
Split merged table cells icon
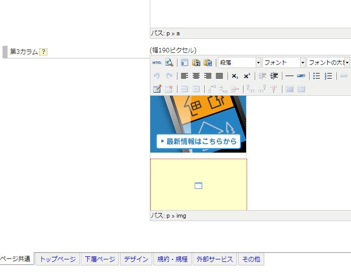[289, 89]
